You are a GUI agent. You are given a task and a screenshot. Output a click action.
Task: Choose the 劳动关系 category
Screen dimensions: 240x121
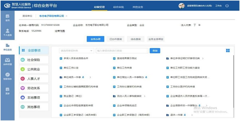pyautogui.click(x=33, y=88)
